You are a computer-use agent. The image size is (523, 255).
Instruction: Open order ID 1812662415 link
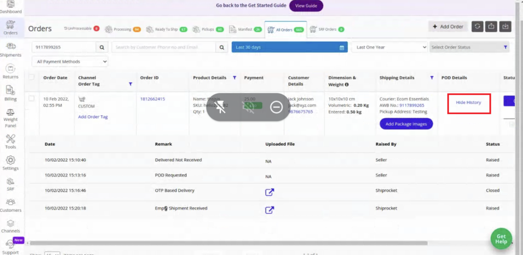coord(152,99)
